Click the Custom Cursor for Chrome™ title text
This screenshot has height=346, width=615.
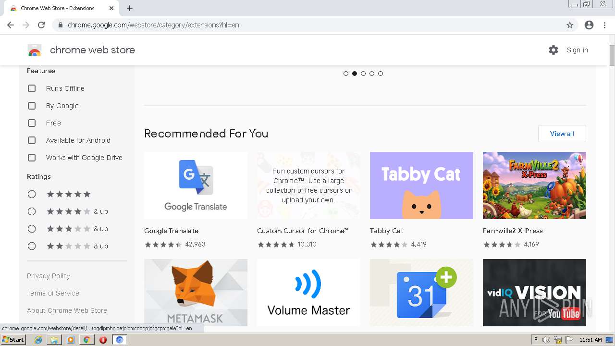(x=302, y=231)
